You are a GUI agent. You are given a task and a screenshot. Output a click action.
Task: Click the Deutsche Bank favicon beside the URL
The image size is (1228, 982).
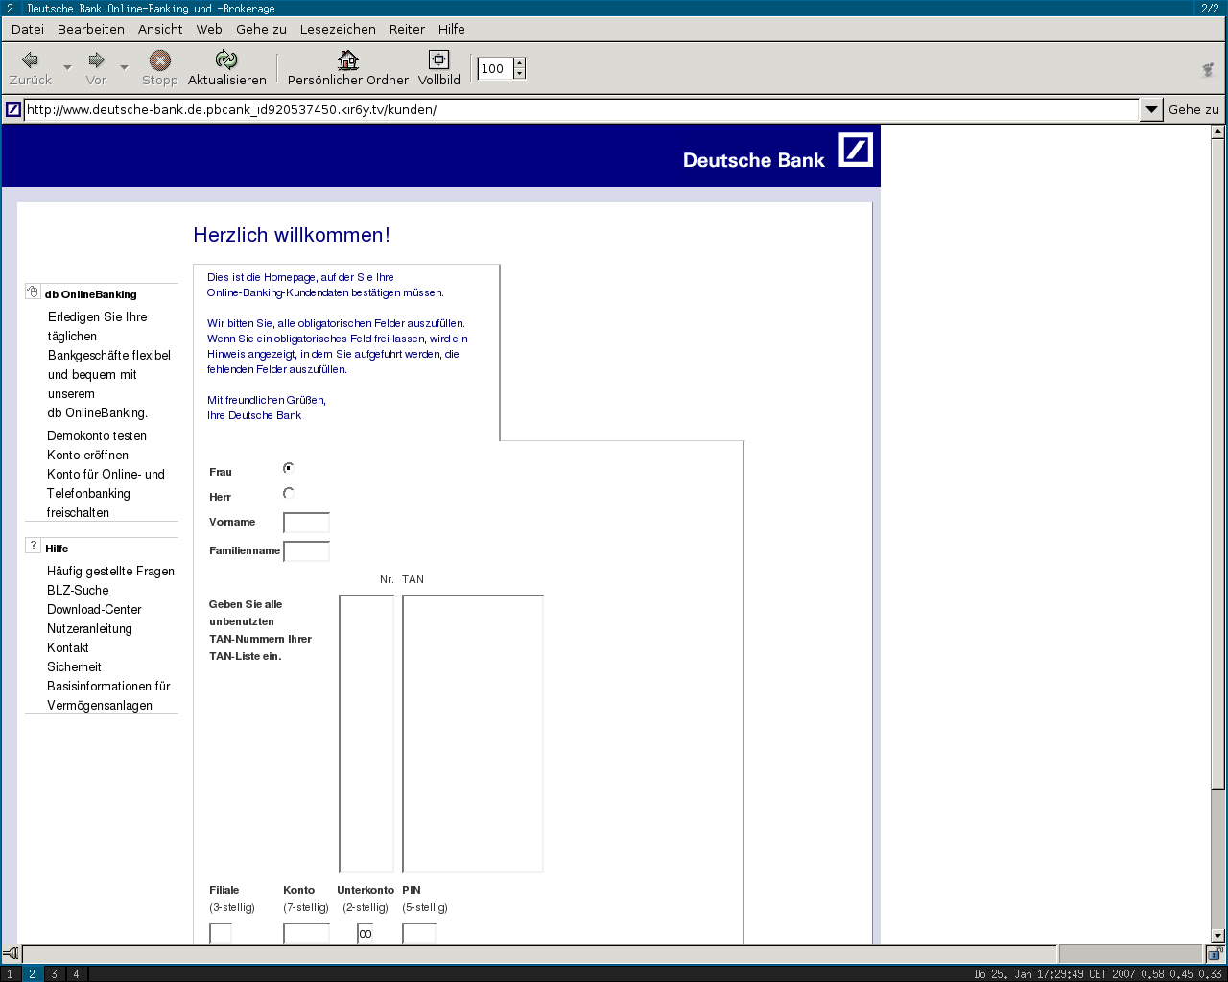pyautogui.click(x=12, y=109)
